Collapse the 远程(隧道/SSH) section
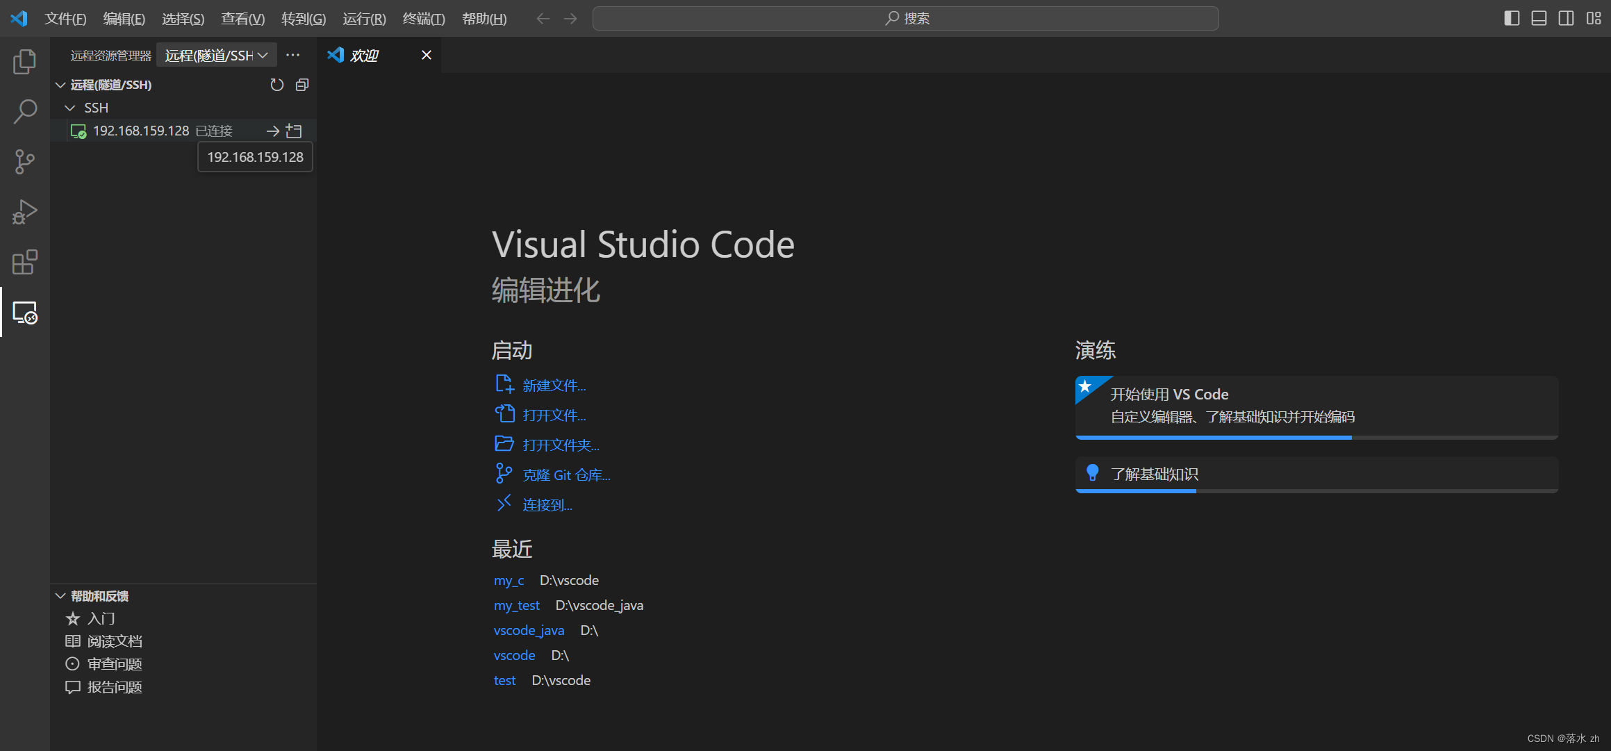 coord(60,85)
